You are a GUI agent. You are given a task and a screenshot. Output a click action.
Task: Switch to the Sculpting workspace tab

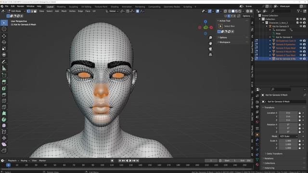pyautogui.click(x=74, y=7)
